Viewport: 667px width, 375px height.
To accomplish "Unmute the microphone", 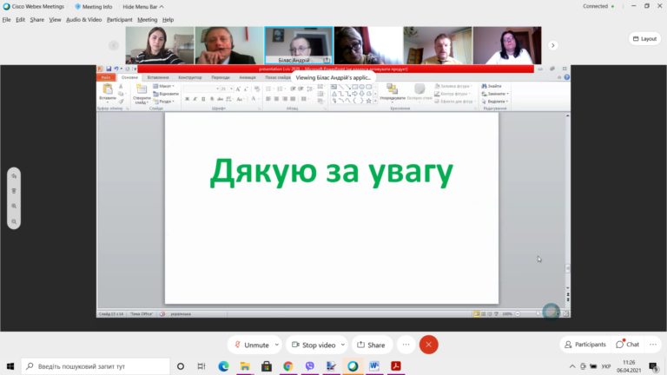I will tap(251, 345).
